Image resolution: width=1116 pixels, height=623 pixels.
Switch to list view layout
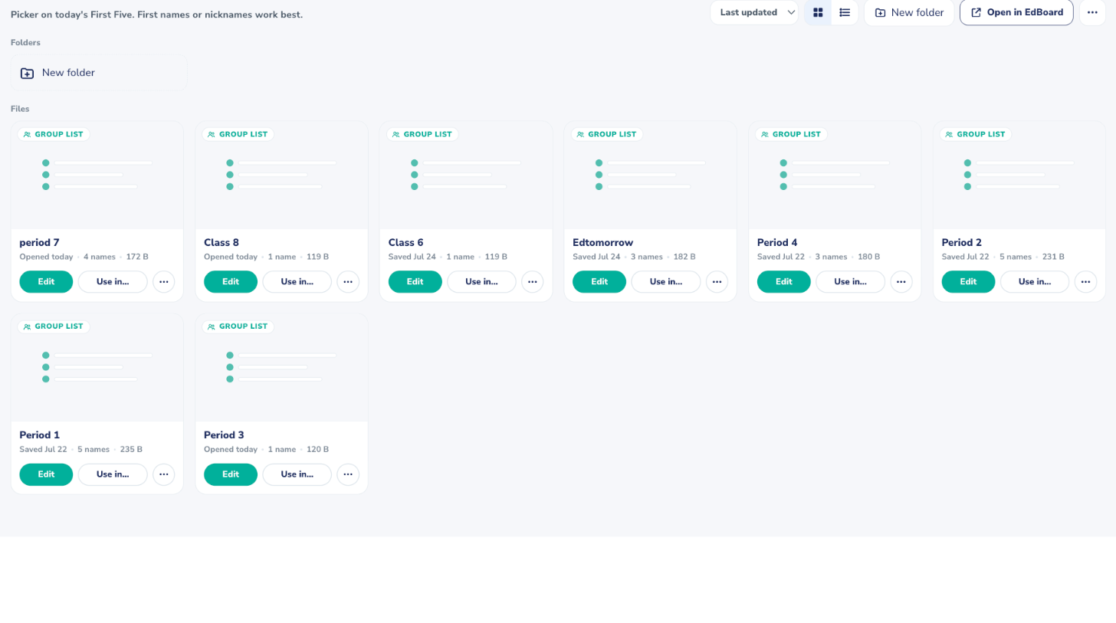tap(845, 12)
